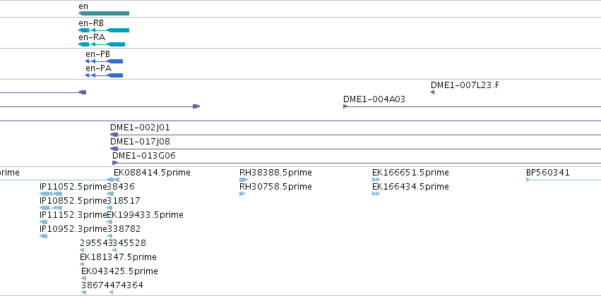Viewport: 601px width, 296px height.
Task: Select the DME1-004A03 start arrow
Action: pos(345,106)
